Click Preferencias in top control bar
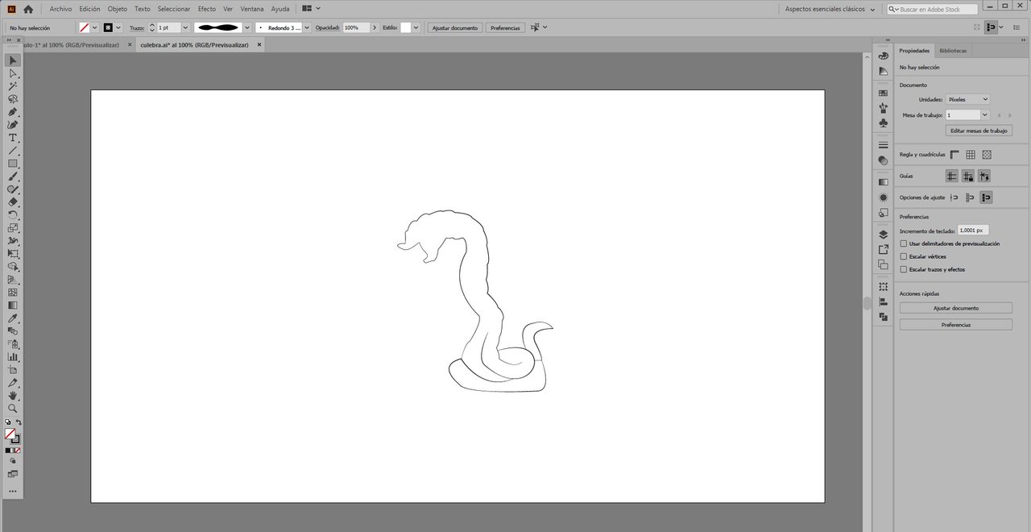1031x532 pixels. (505, 27)
